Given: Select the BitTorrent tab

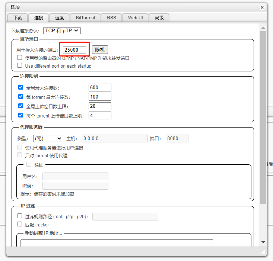Looking at the screenshot, I should point(85,17).
